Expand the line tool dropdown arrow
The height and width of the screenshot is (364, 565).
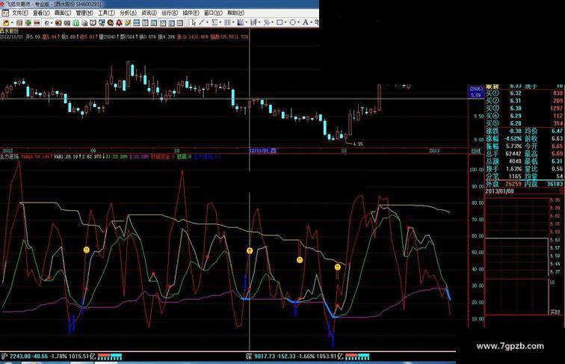pos(208,22)
